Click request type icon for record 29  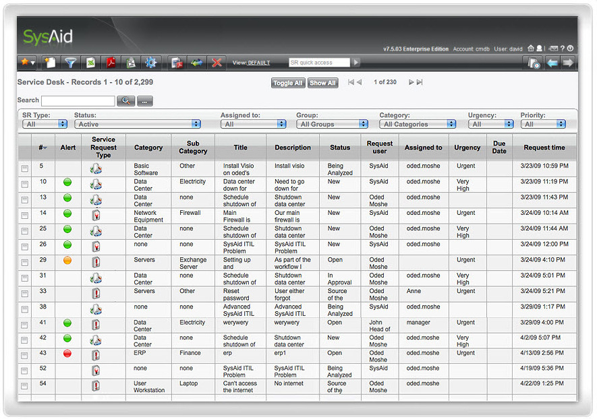click(96, 262)
